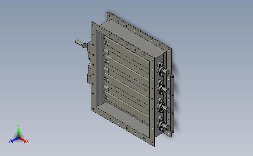Select the topmost bearing housing on the damper side
Image resolution: width=253 pixels, height=156 pixels.
click(x=162, y=69)
